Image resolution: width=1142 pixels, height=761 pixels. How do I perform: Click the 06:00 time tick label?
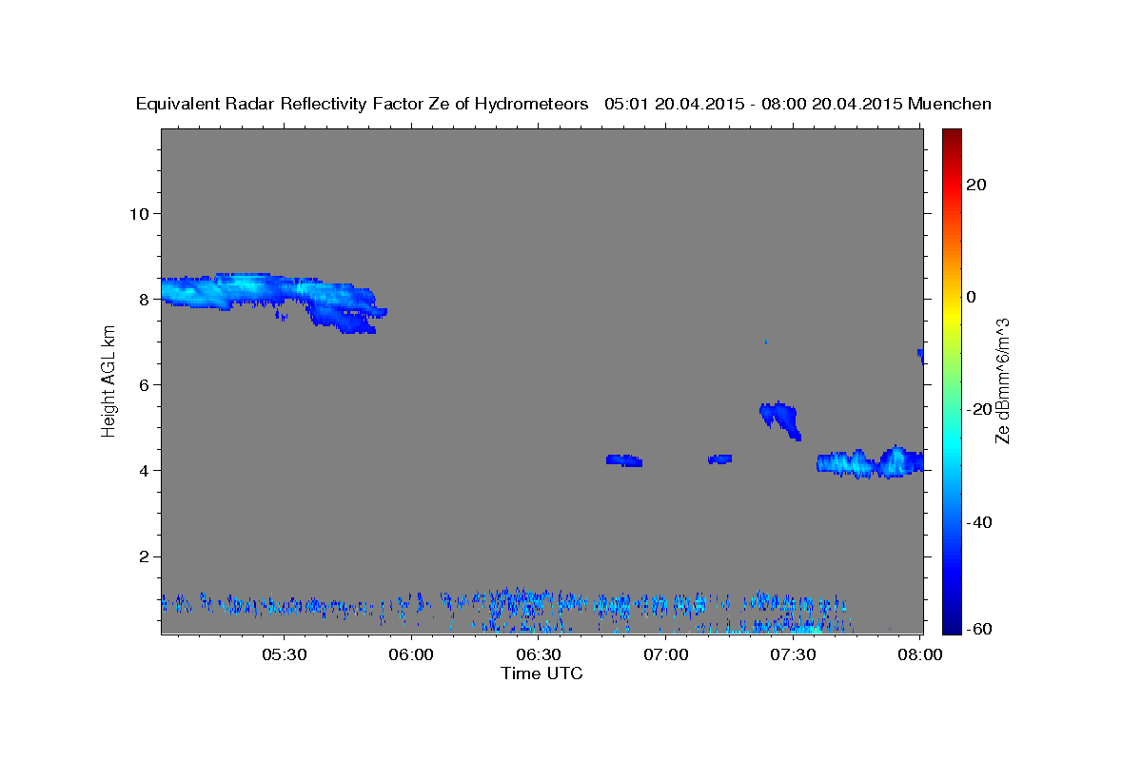click(x=412, y=655)
